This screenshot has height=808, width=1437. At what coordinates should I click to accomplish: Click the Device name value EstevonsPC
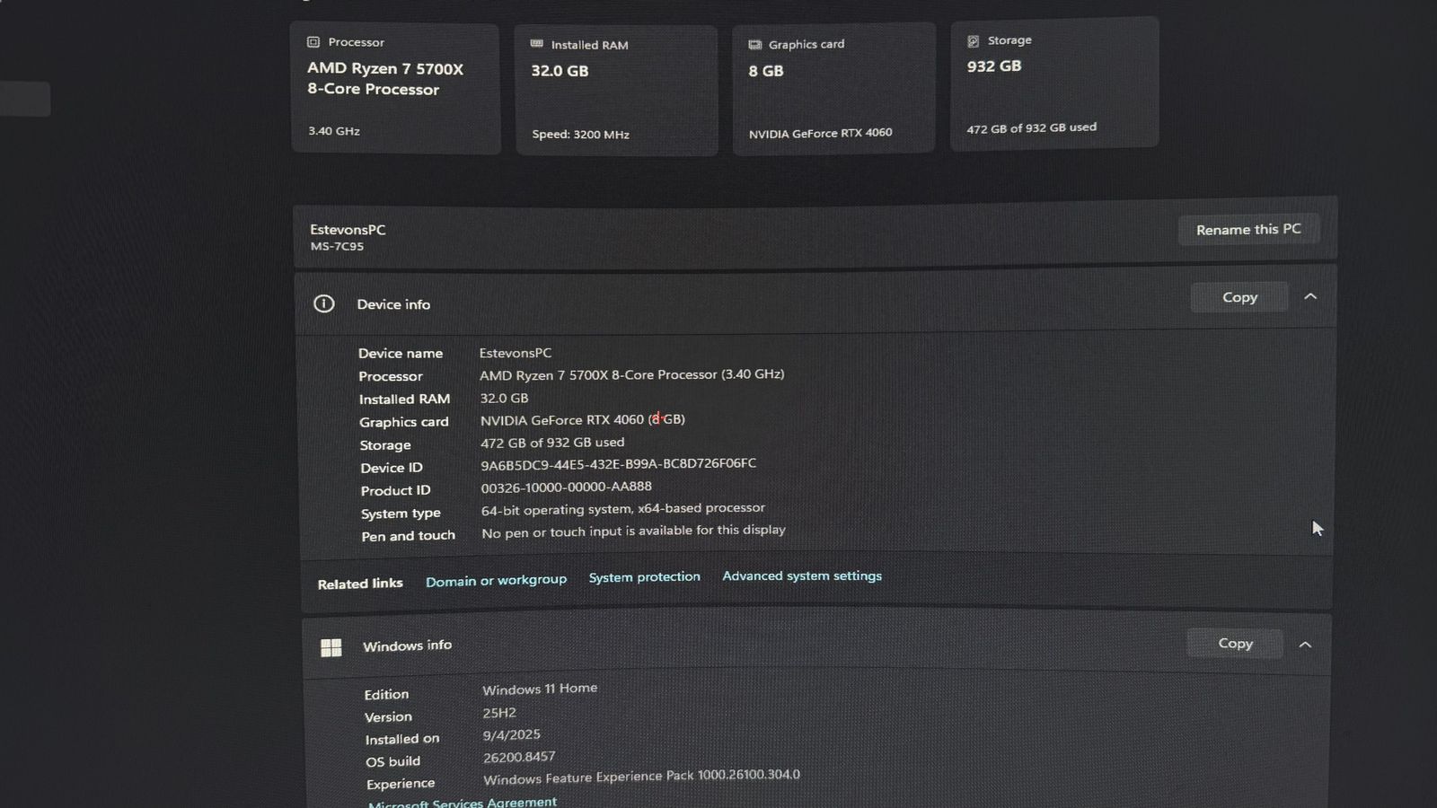516,353
